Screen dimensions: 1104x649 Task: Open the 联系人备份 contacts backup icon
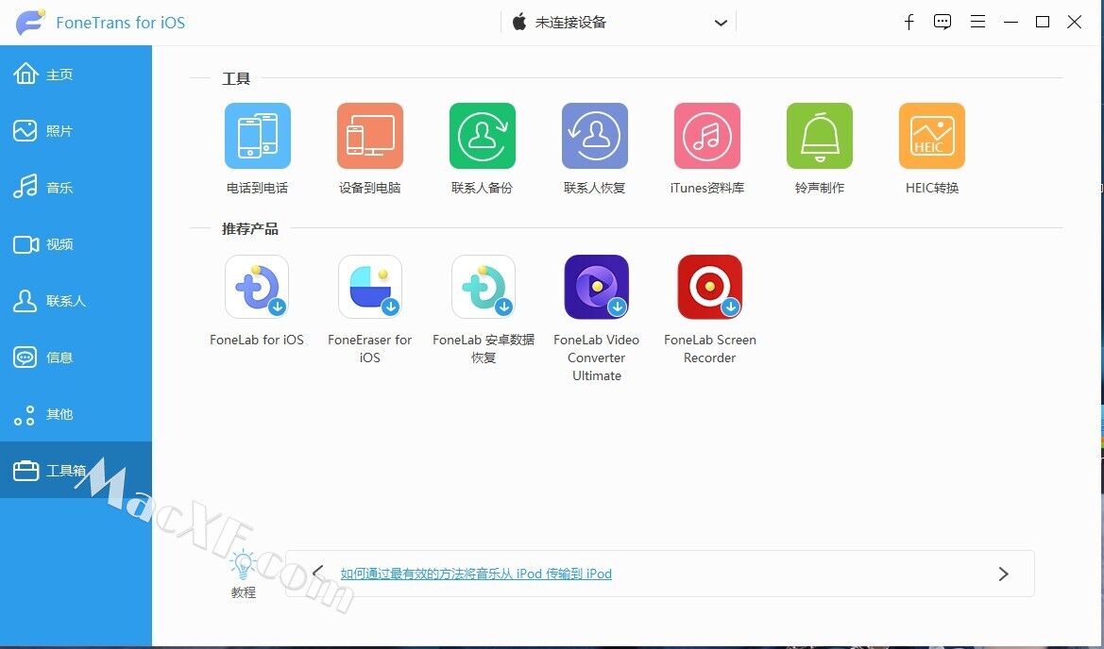click(483, 136)
